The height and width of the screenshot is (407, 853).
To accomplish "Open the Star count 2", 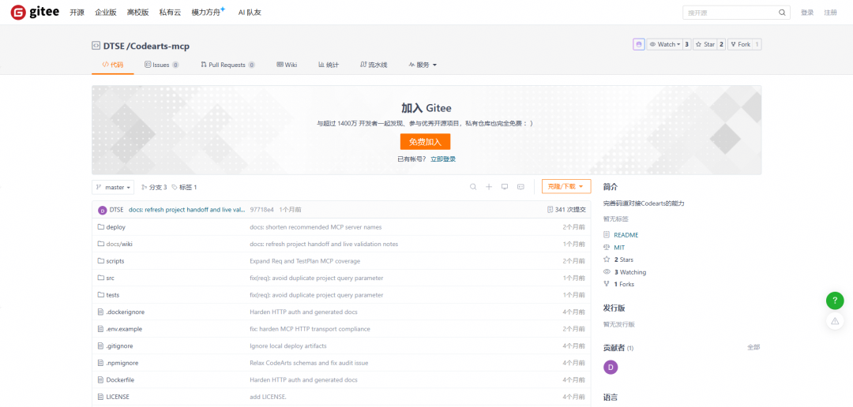I will (x=721, y=44).
